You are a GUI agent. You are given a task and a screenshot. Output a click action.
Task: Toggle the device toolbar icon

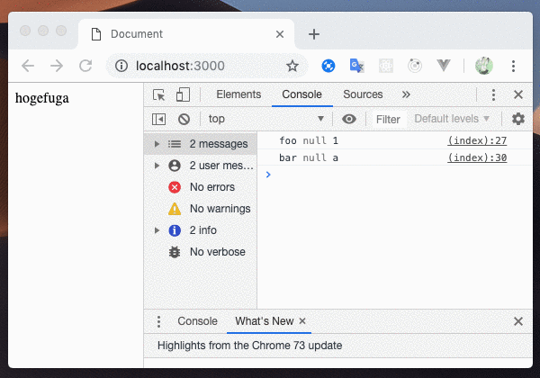pos(183,94)
